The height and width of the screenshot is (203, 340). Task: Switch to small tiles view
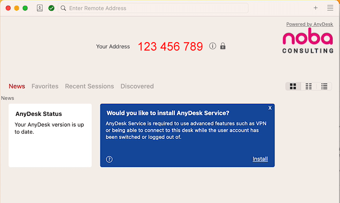[309, 86]
